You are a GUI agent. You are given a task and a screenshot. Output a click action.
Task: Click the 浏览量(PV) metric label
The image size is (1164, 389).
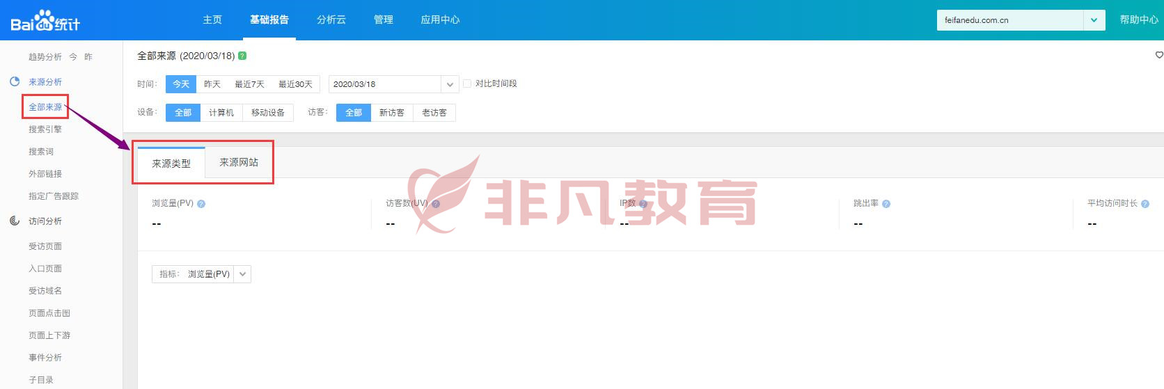pyautogui.click(x=173, y=203)
